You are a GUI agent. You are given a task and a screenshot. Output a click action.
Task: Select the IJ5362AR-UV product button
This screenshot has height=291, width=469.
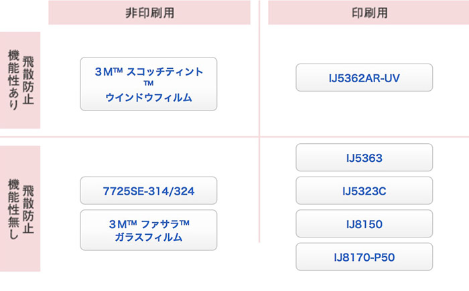364,78
